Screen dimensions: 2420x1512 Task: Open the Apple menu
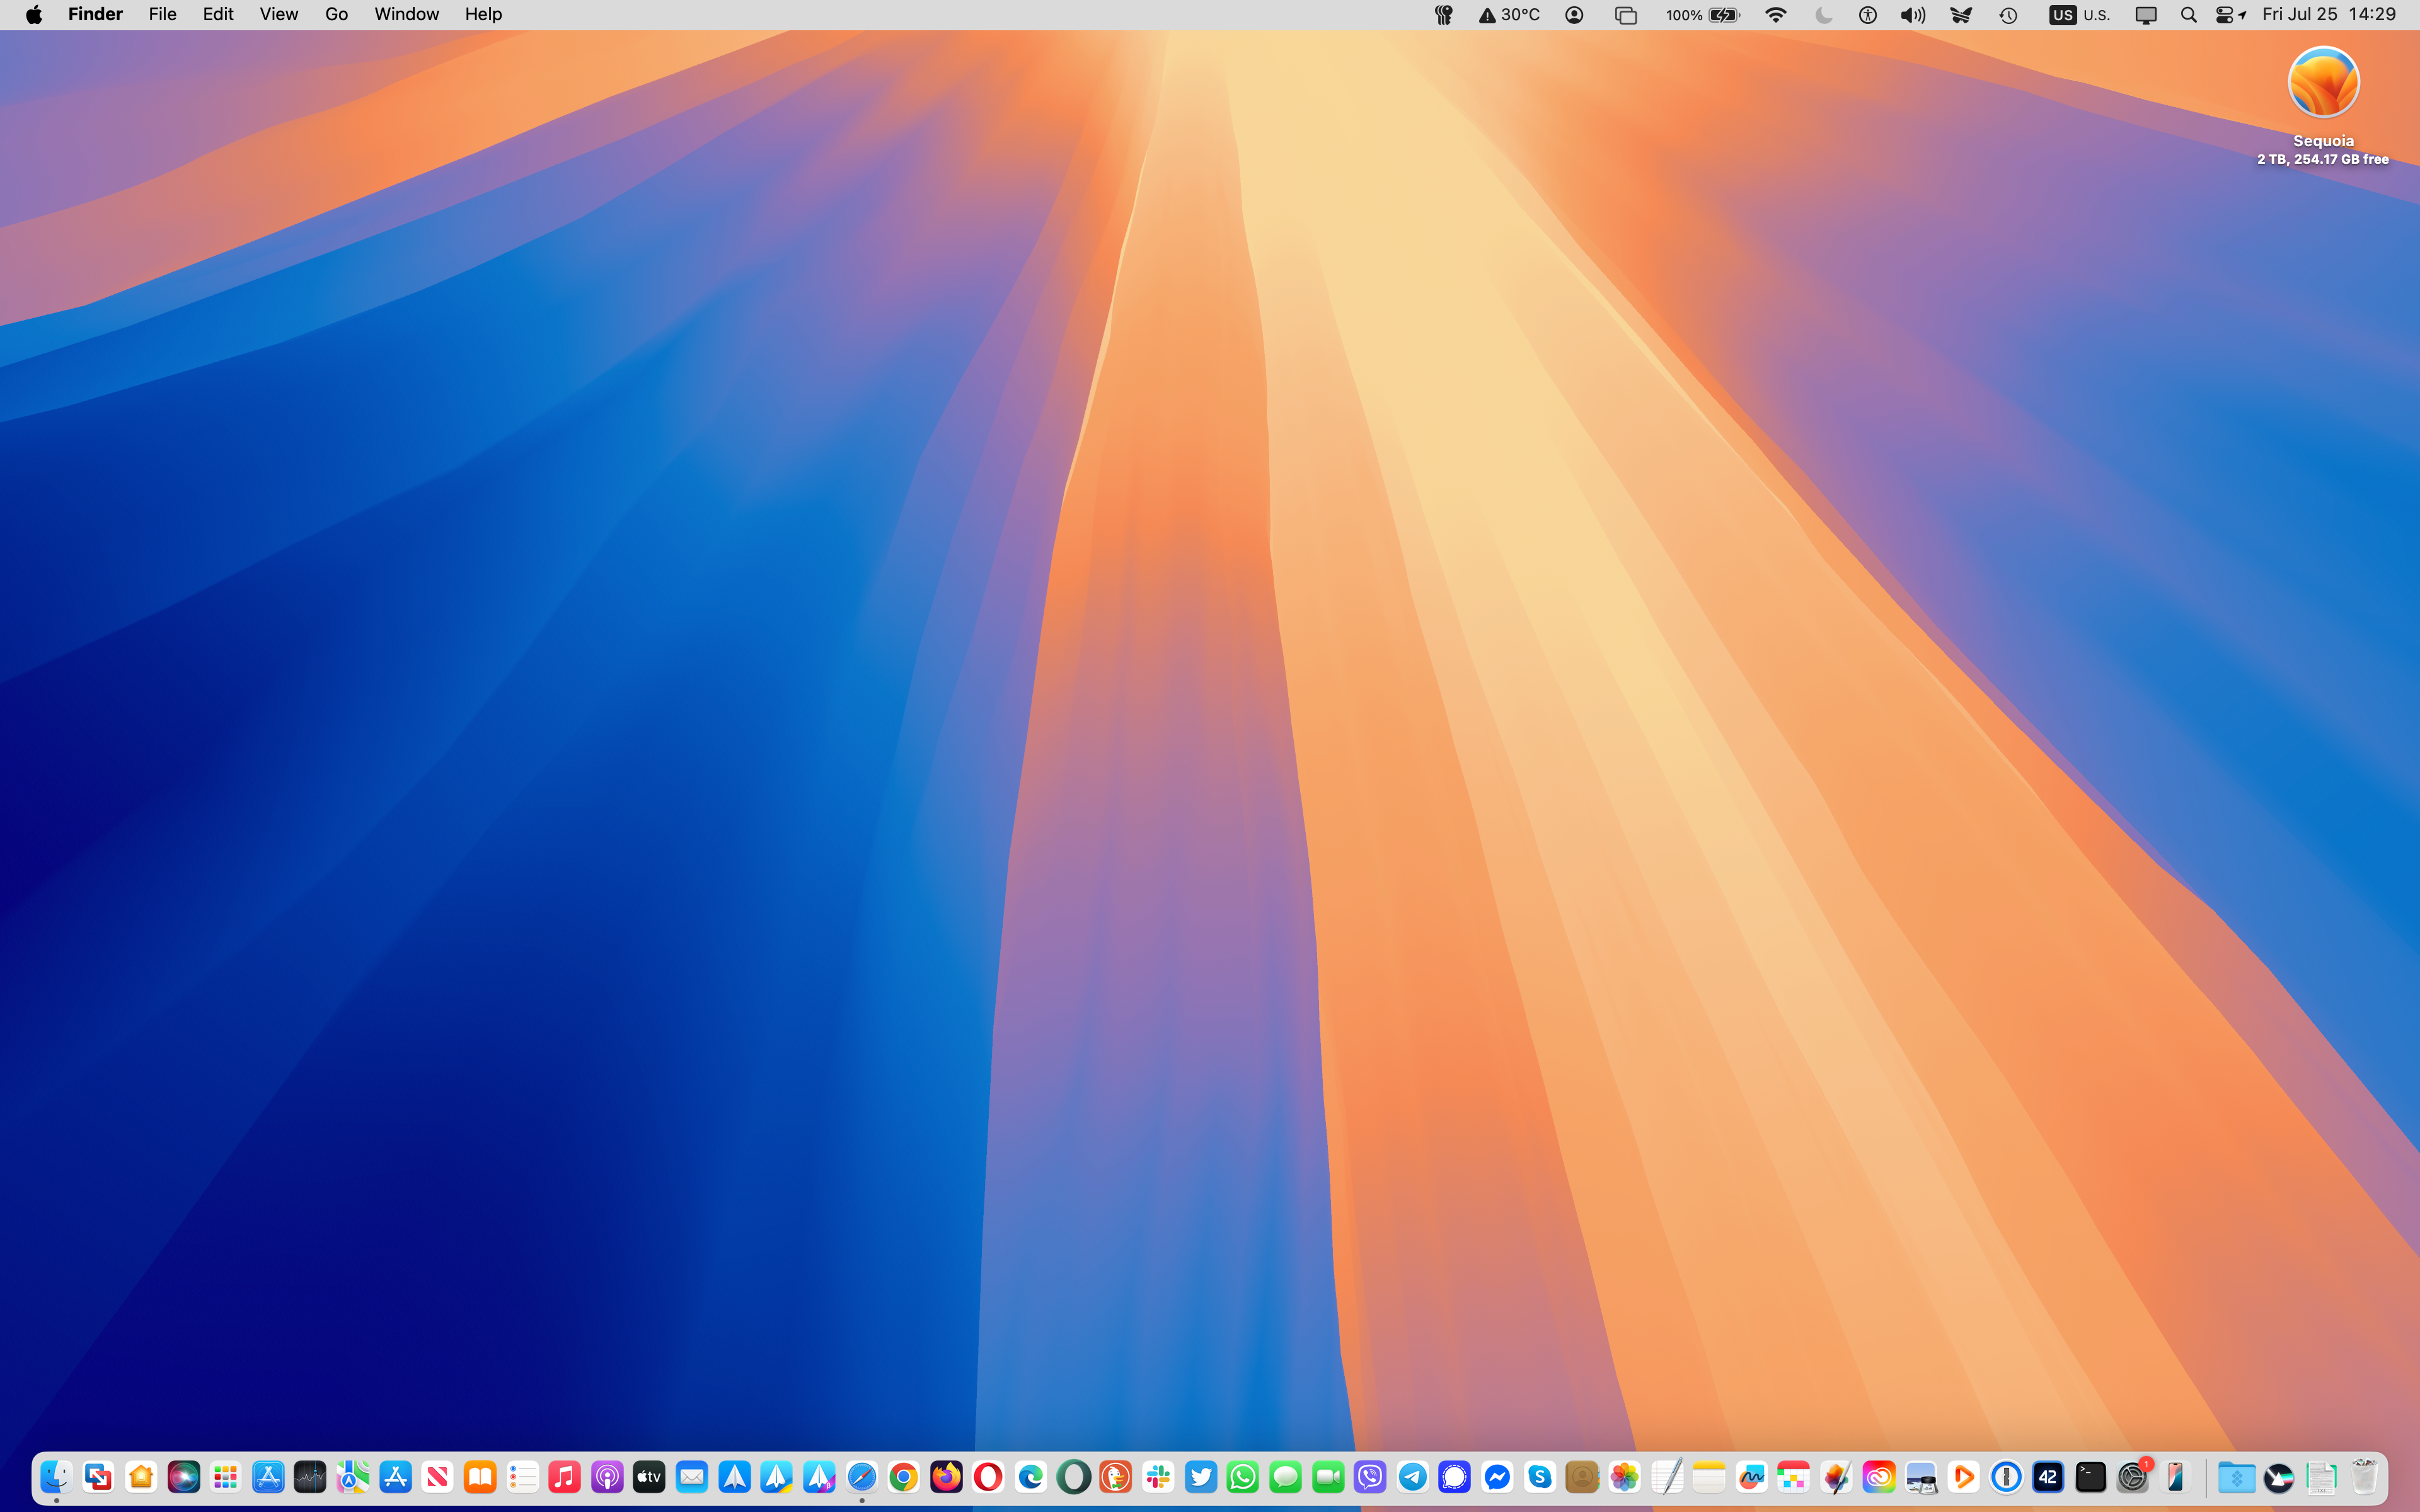pos(34,14)
